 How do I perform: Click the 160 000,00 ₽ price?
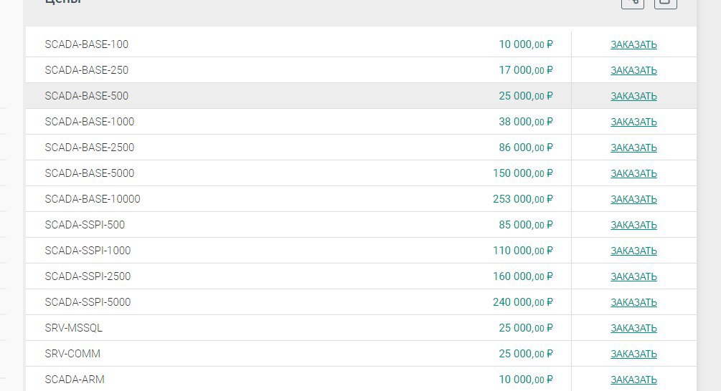tap(523, 276)
